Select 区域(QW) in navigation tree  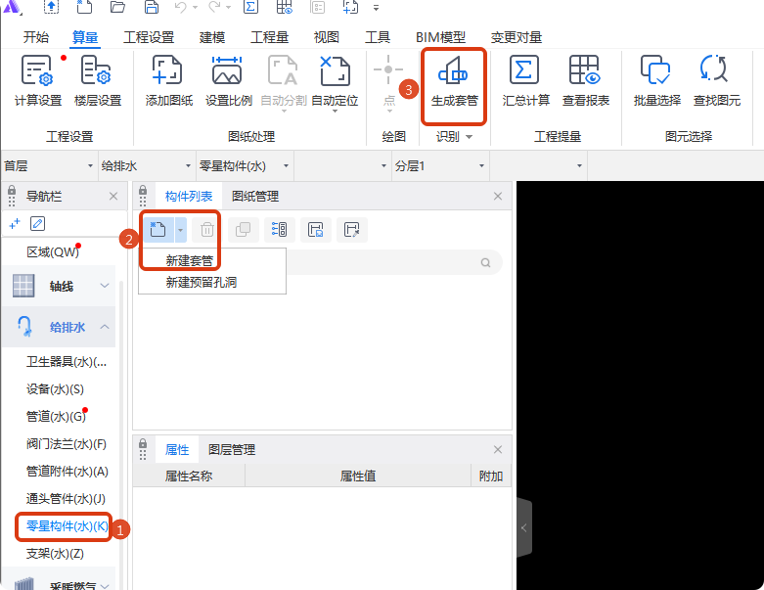[53, 251]
